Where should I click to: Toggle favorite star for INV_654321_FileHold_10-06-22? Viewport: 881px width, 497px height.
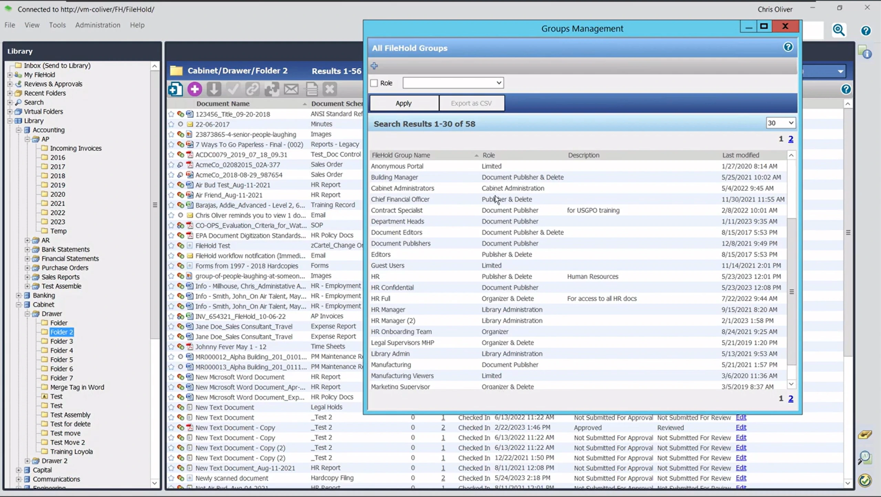point(171,316)
